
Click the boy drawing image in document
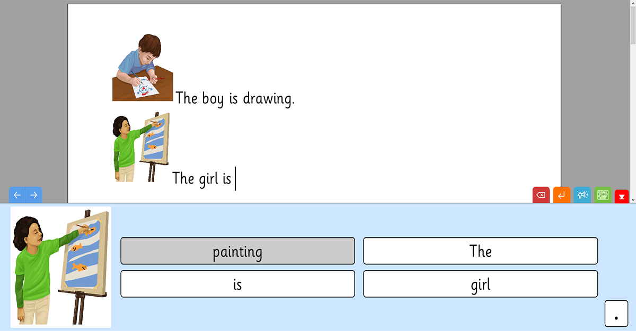(x=143, y=68)
